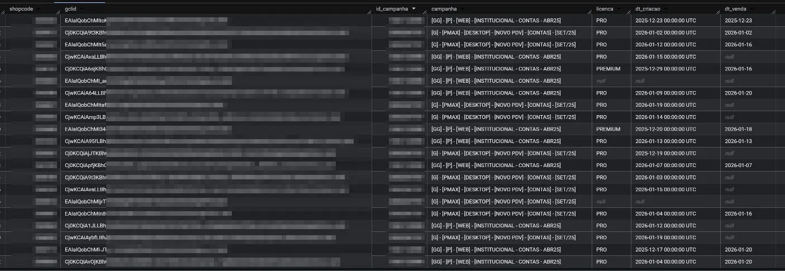This screenshot has width=785, height=271.
Task: Select dt_criacao cell 2026-01-03 00:00:00 UTC
Action: 676,177
